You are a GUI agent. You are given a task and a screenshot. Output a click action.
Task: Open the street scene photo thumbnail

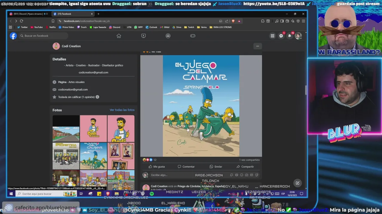click(66, 128)
